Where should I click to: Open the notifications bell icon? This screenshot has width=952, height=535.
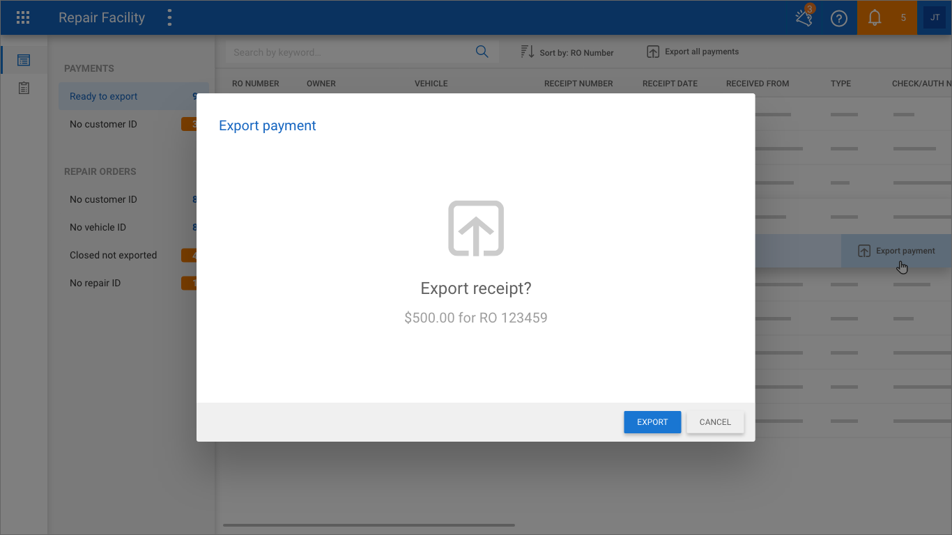875,18
